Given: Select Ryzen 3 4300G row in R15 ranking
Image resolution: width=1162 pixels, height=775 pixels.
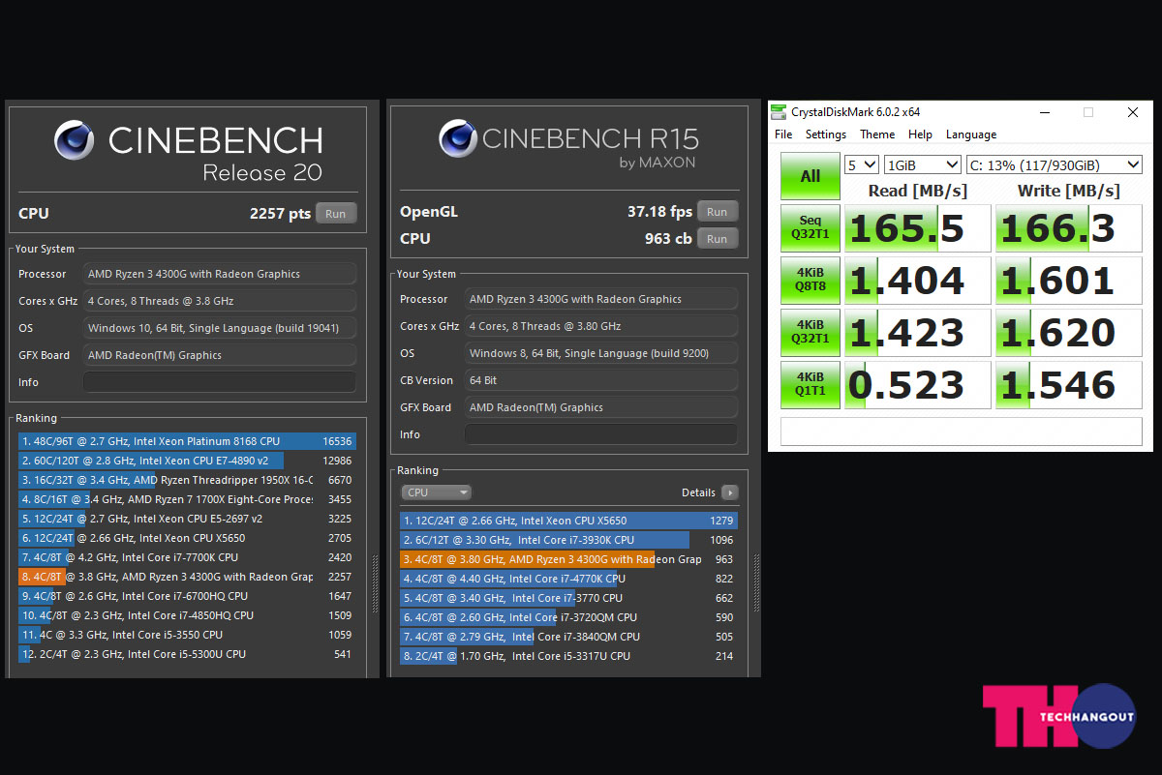Looking at the screenshot, I should coord(568,559).
